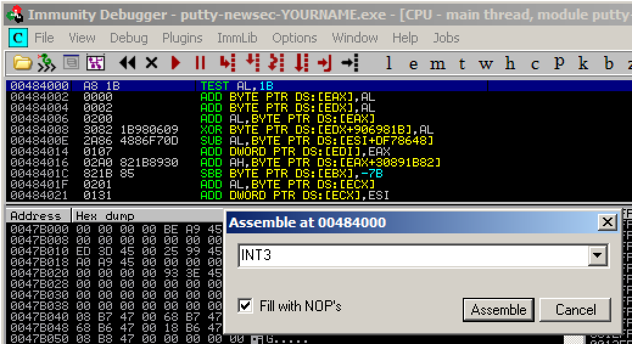Select the TEST AL,1B instruction row
The width and height of the screenshot is (632, 344).
[318, 86]
